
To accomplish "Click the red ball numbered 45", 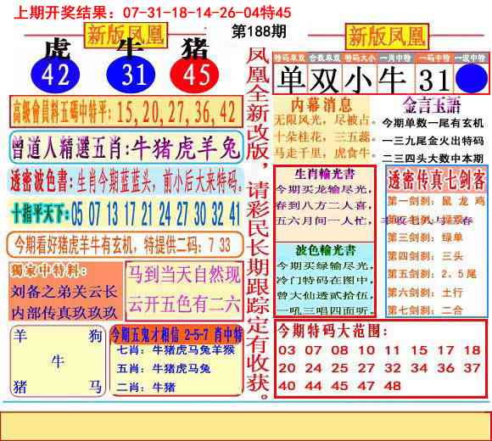I will (194, 75).
